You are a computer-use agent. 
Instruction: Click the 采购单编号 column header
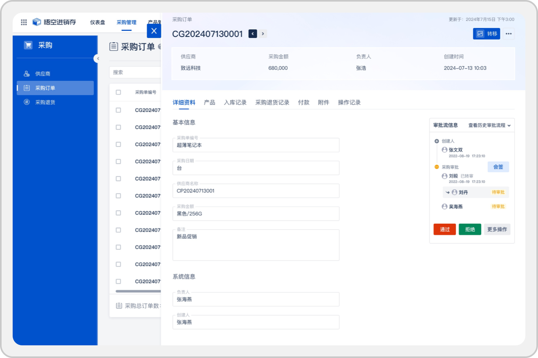146,92
